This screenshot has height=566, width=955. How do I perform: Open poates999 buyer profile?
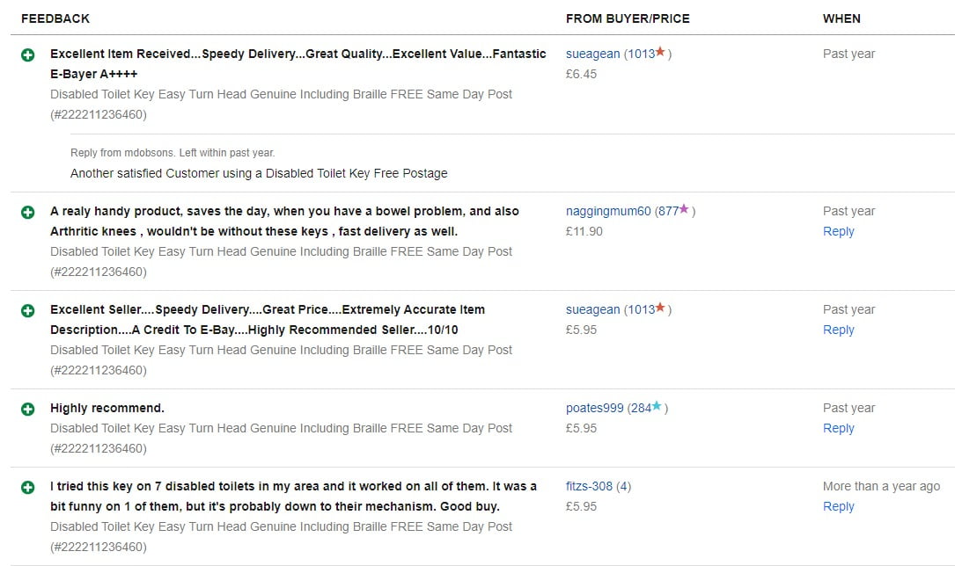click(594, 409)
